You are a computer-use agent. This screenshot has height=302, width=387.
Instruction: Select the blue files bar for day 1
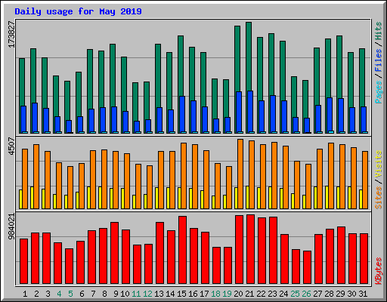click(23, 119)
